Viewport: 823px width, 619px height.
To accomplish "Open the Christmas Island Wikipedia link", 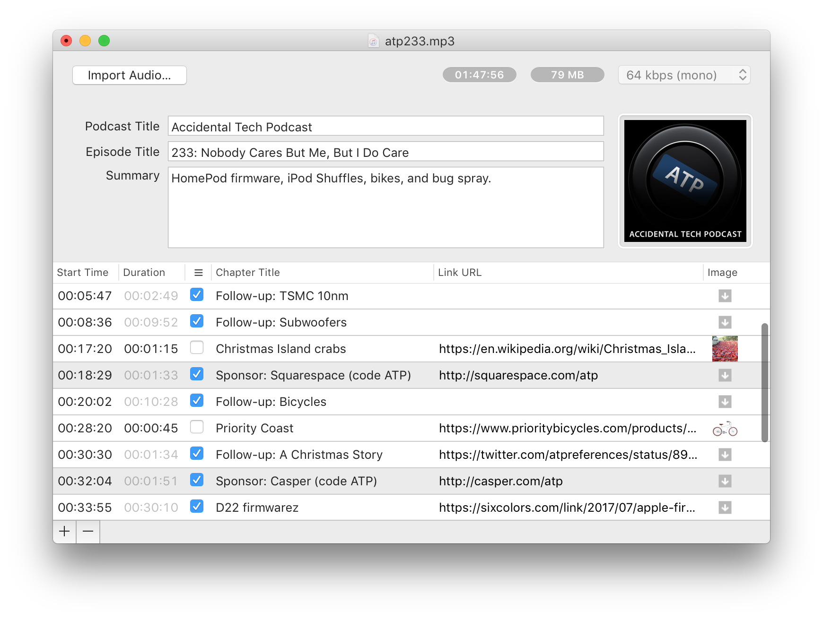I will tap(567, 349).
